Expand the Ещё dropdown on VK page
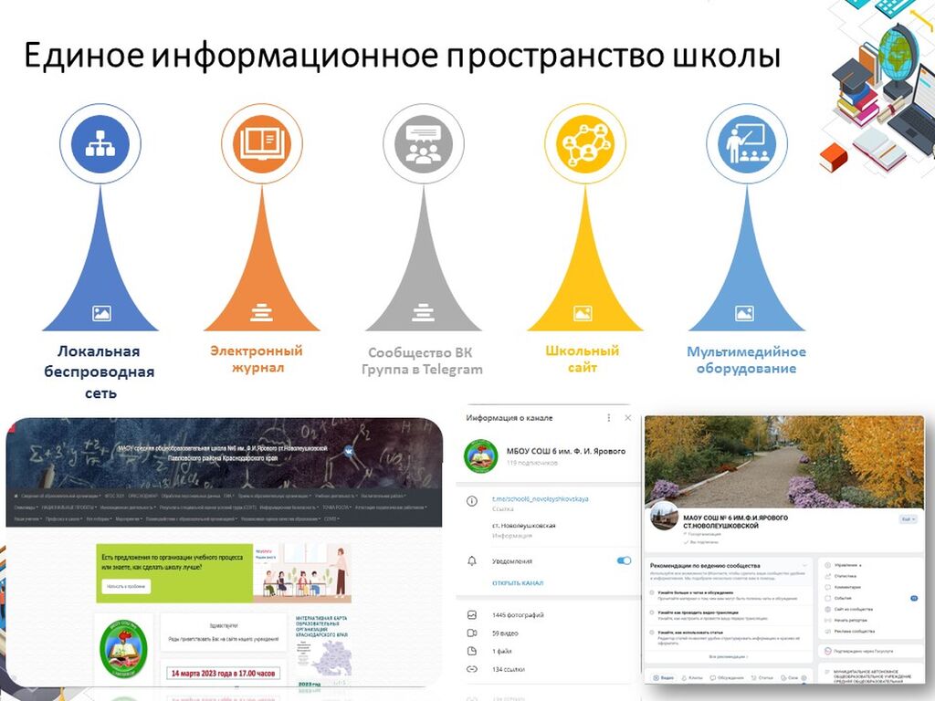This screenshot has height=701, width=935. point(907,518)
